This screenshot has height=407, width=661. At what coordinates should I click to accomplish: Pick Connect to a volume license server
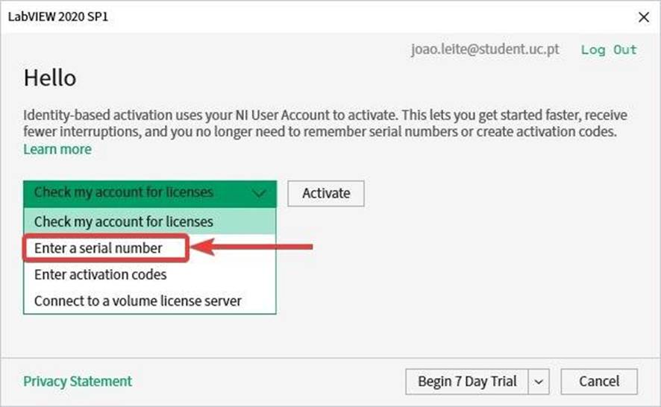(x=150, y=301)
